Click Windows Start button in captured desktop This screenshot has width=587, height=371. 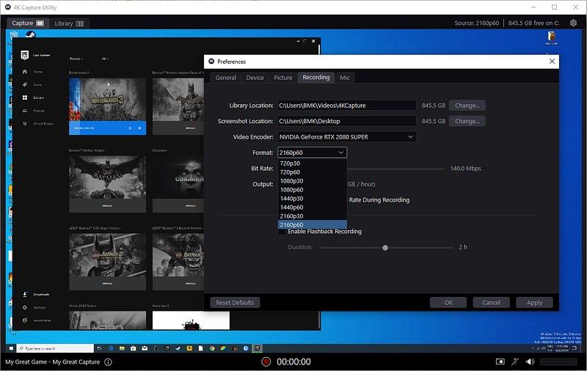pos(11,348)
